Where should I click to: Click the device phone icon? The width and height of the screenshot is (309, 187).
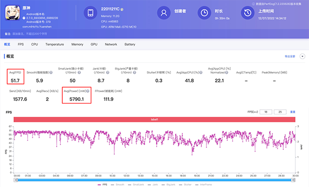click(91, 13)
